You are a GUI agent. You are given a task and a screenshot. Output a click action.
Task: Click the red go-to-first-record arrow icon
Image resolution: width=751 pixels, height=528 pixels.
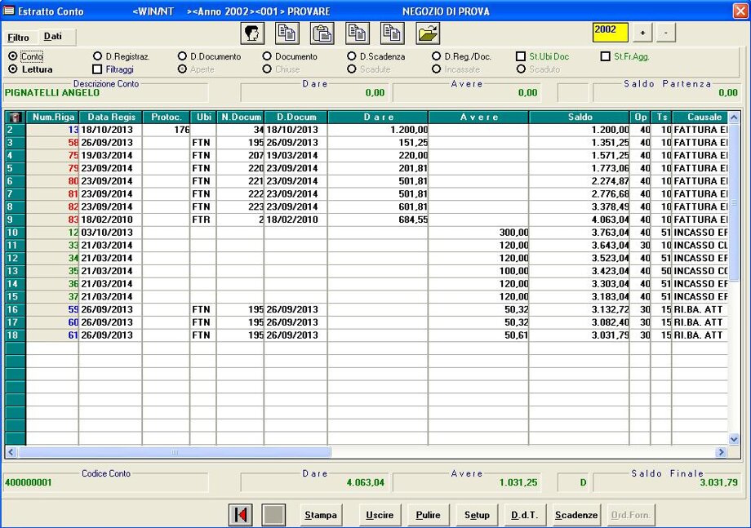pos(240,515)
